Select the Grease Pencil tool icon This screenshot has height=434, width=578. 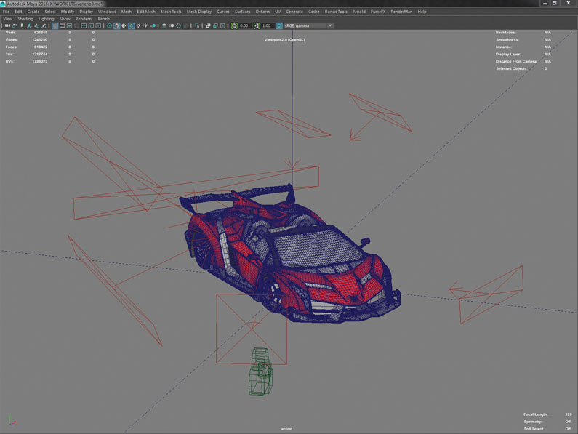point(44,26)
